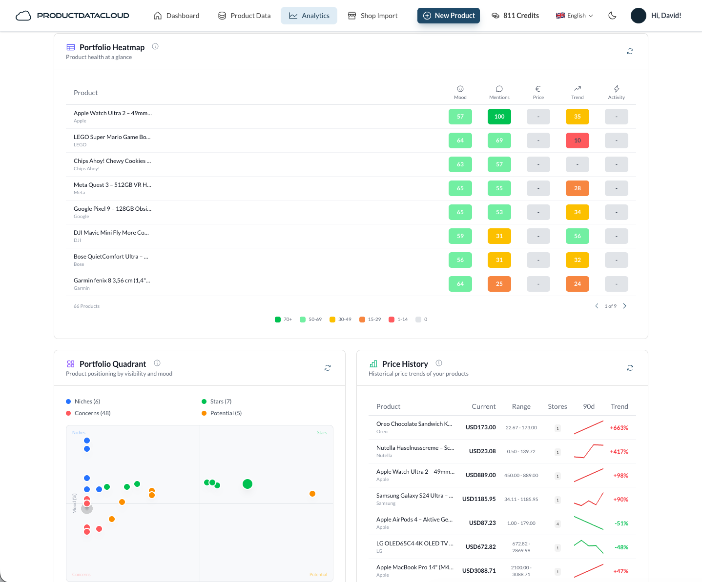The image size is (702, 582).
Task: Open the Dashboard tab
Action: coord(176,16)
